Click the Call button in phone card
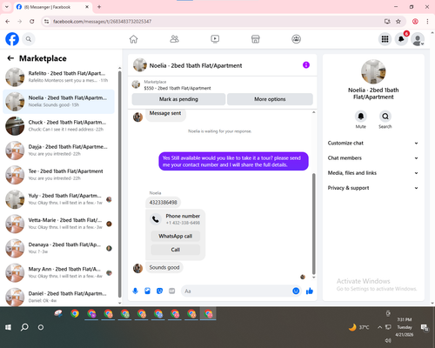The width and height of the screenshot is (435, 348). [x=176, y=250]
